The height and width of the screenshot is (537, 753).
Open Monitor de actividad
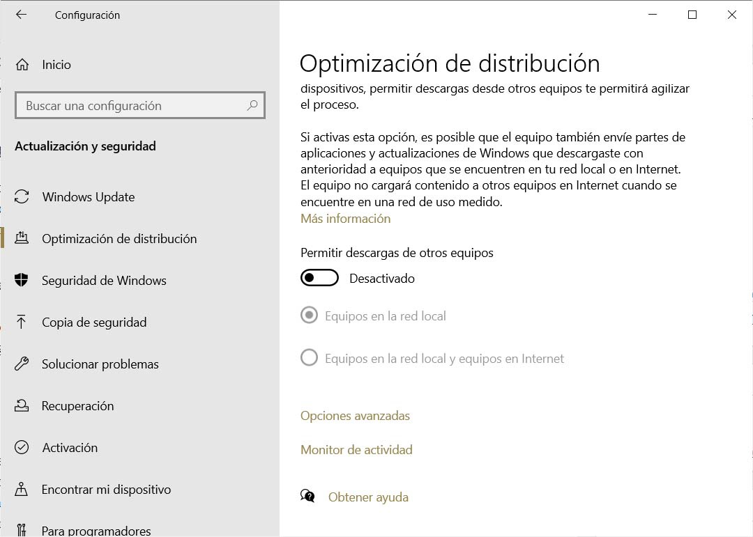click(356, 449)
